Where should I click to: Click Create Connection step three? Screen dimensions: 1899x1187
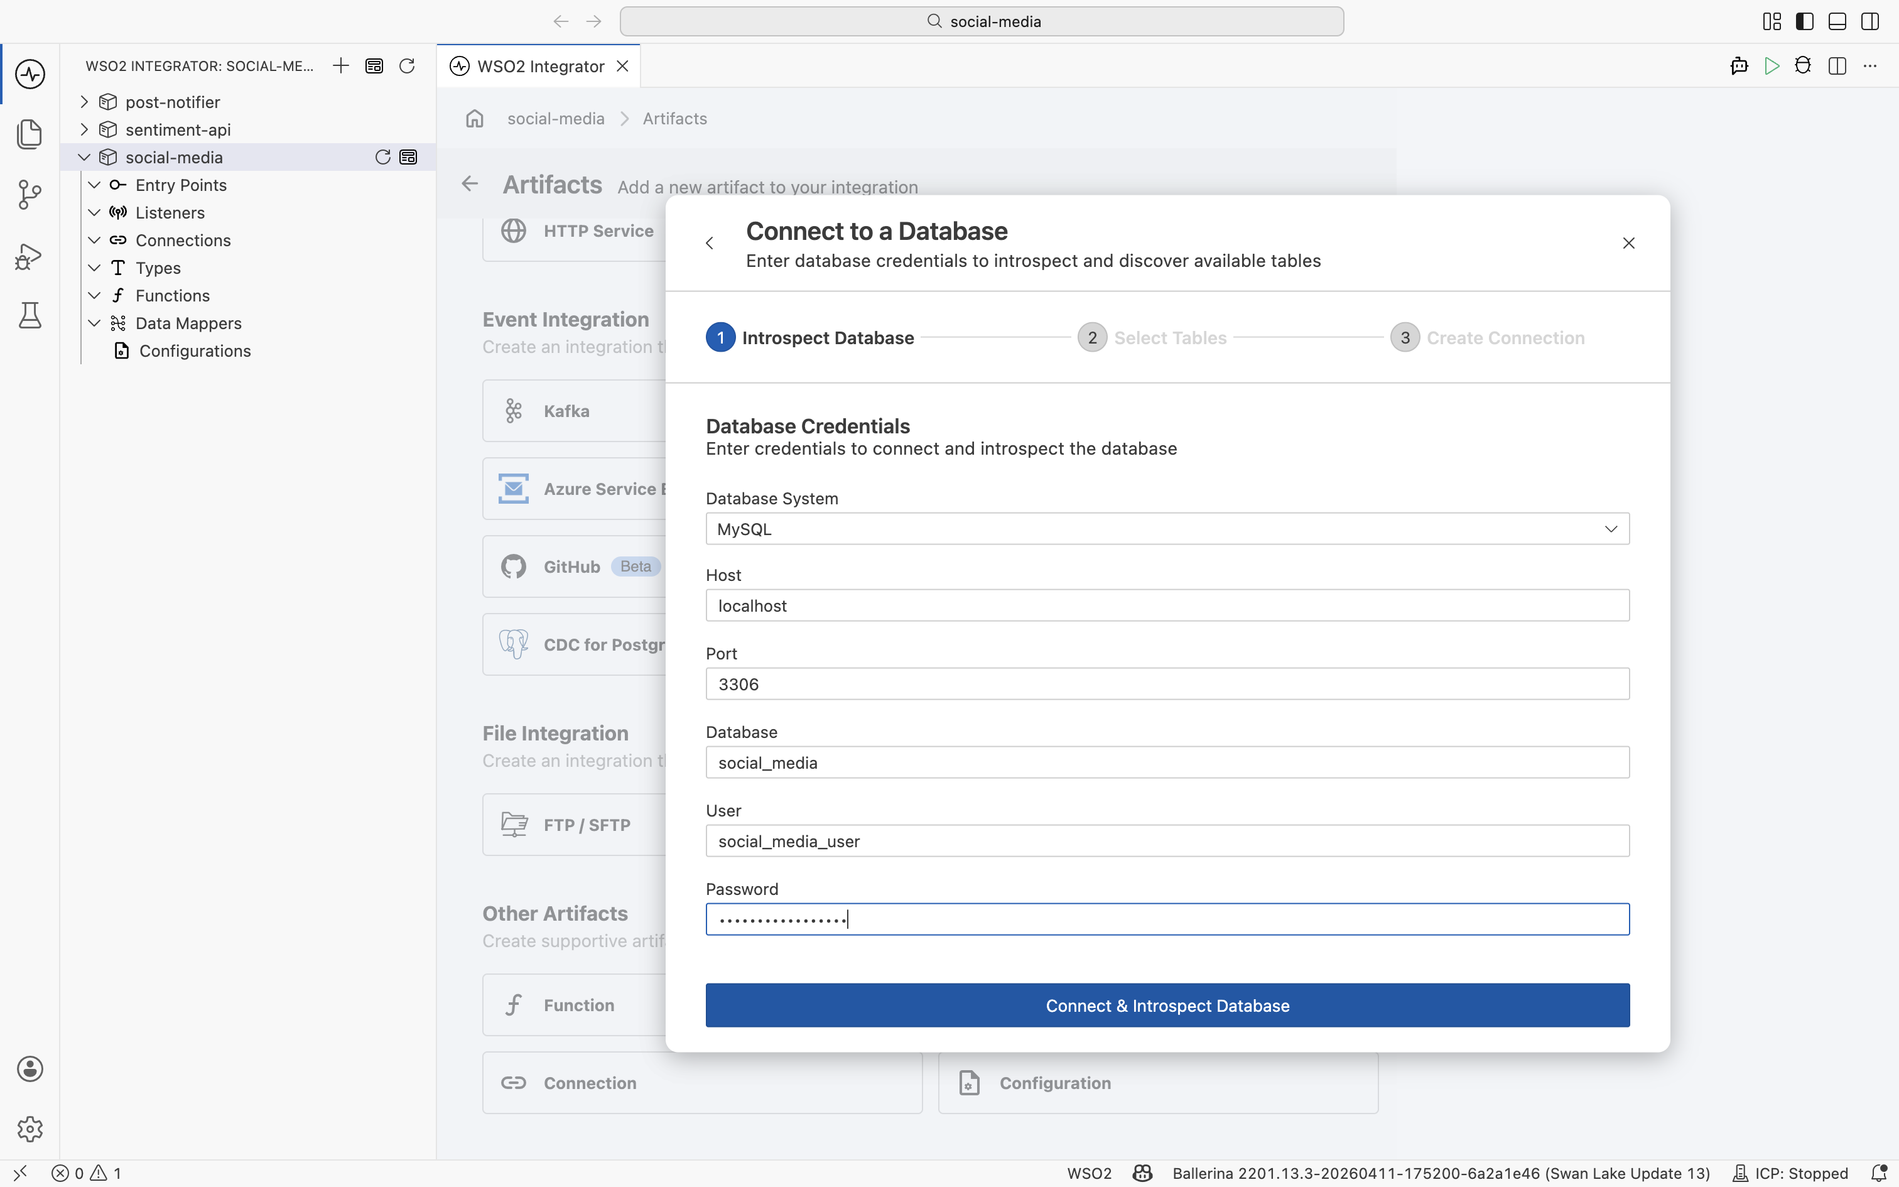pyautogui.click(x=1488, y=338)
